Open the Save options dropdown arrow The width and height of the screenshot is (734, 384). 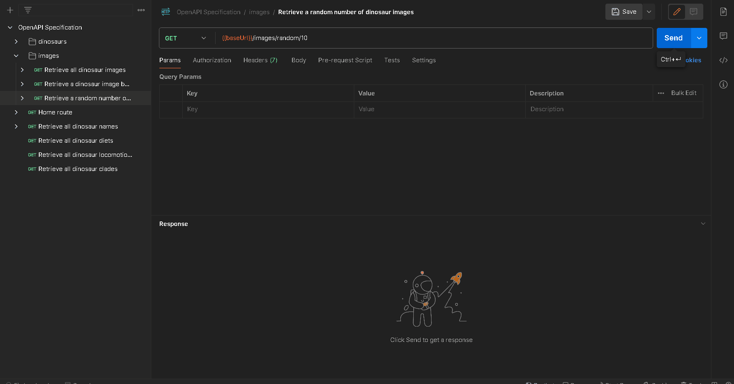(x=649, y=12)
